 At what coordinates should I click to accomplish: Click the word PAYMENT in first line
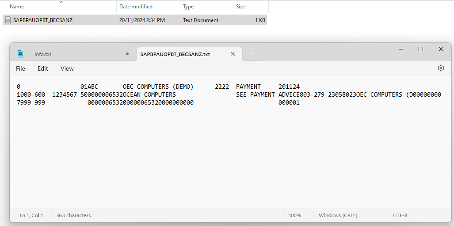point(248,87)
